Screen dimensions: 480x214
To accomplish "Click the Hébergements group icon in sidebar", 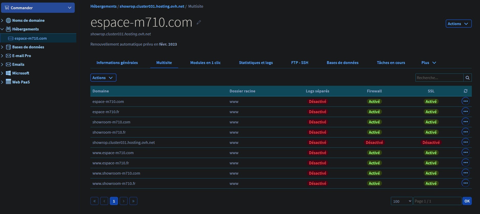I will 8,29.
